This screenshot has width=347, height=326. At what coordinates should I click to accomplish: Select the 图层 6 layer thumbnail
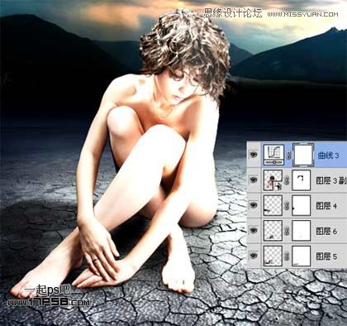coord(273,230)
